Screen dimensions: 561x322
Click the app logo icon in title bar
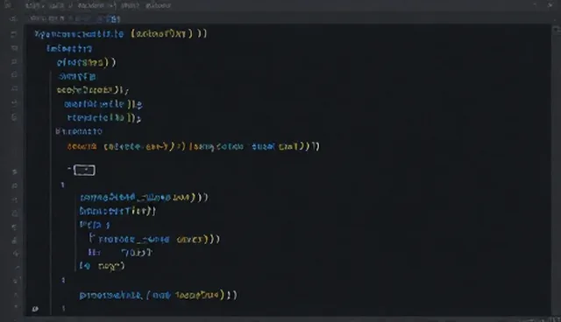(8, 5)
